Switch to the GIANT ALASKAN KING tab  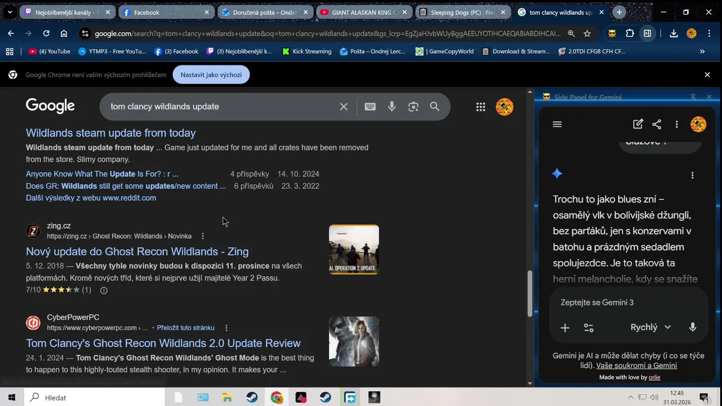364,12
